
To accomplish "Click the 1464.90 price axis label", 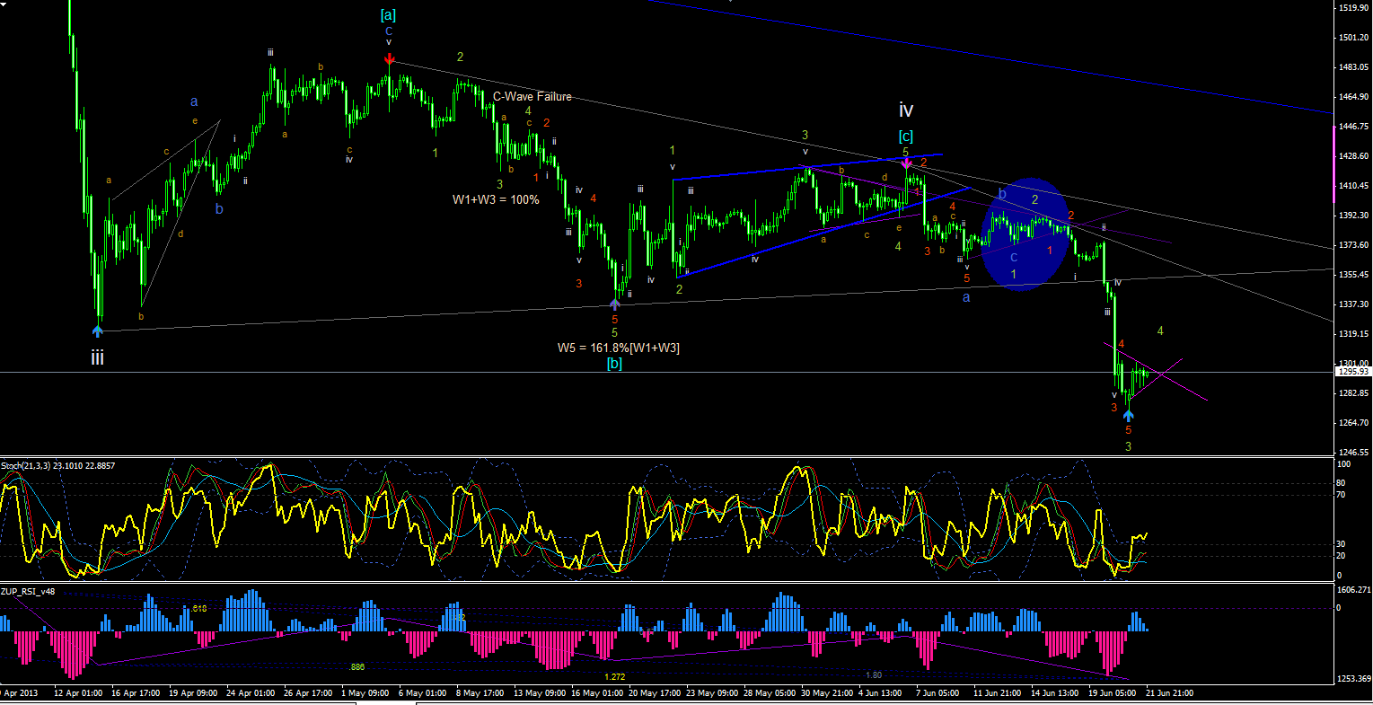I will pos(1353,97).
